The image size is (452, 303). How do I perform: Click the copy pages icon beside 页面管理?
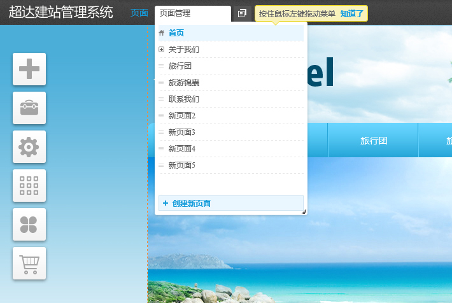[242, 13]
